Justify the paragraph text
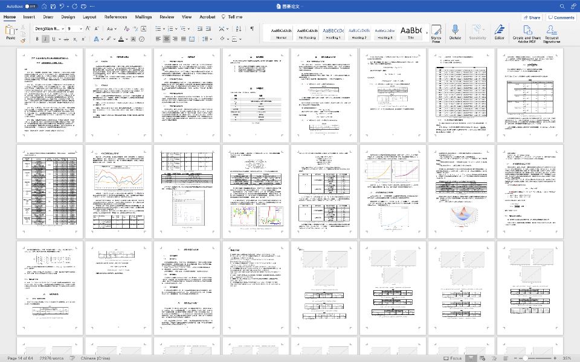This screenshot has width=580, height=362. coord(184,39)
